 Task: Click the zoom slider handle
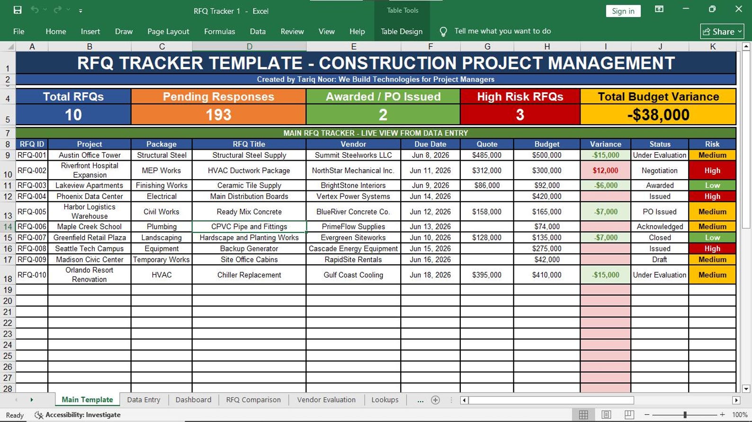point(685,415)
